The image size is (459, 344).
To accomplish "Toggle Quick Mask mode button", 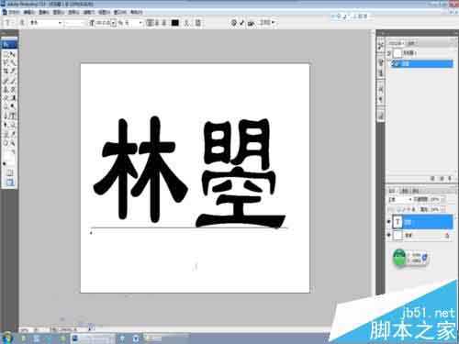I will (9, 172).
